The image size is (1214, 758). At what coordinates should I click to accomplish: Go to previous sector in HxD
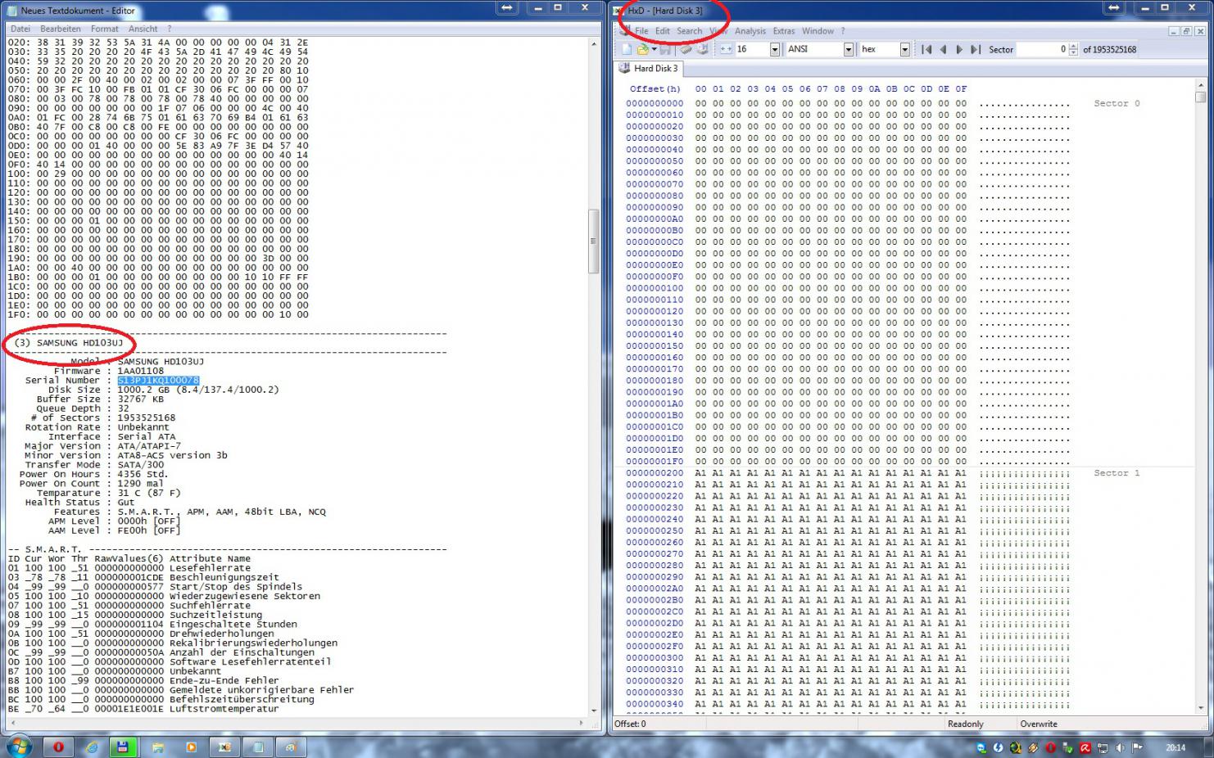(943, 49)
